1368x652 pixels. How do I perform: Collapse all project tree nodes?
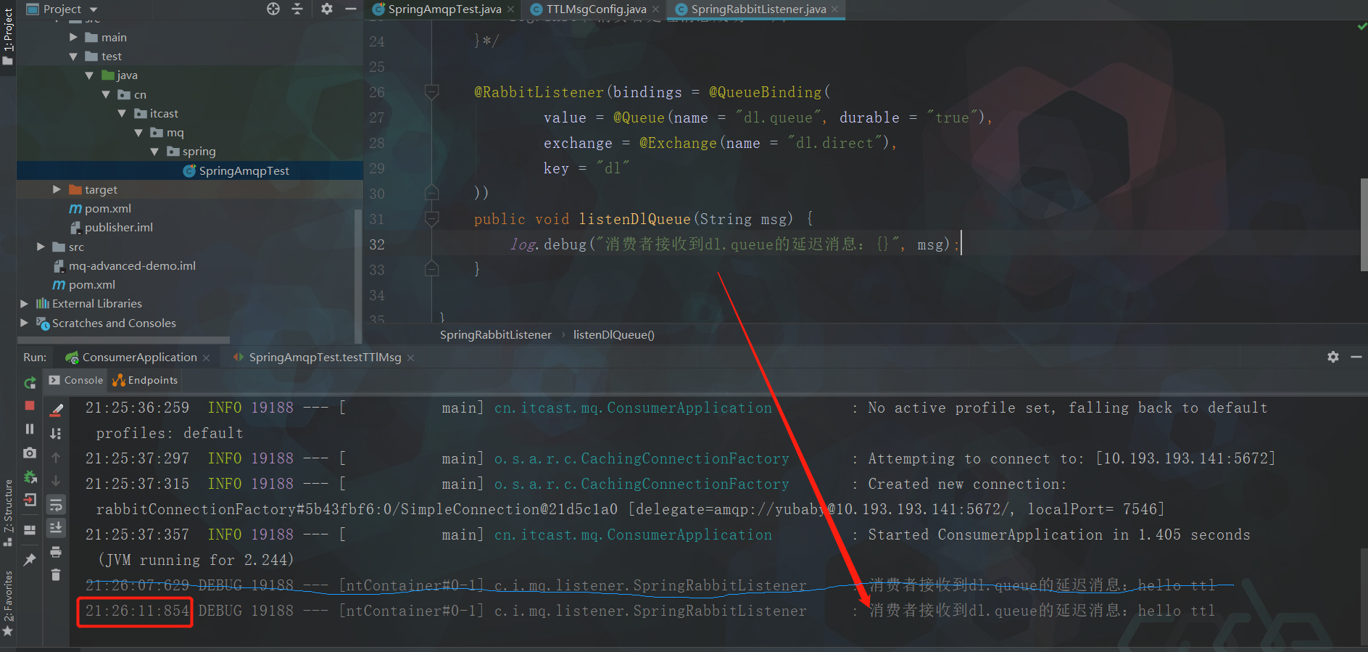(297, 9)
